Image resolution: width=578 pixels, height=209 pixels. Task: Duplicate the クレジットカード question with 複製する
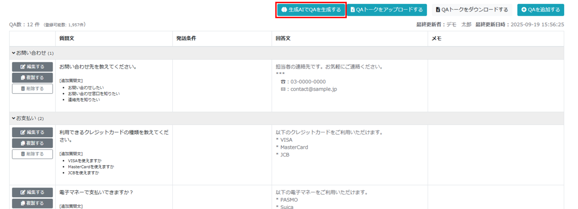[x=32, y=143]
